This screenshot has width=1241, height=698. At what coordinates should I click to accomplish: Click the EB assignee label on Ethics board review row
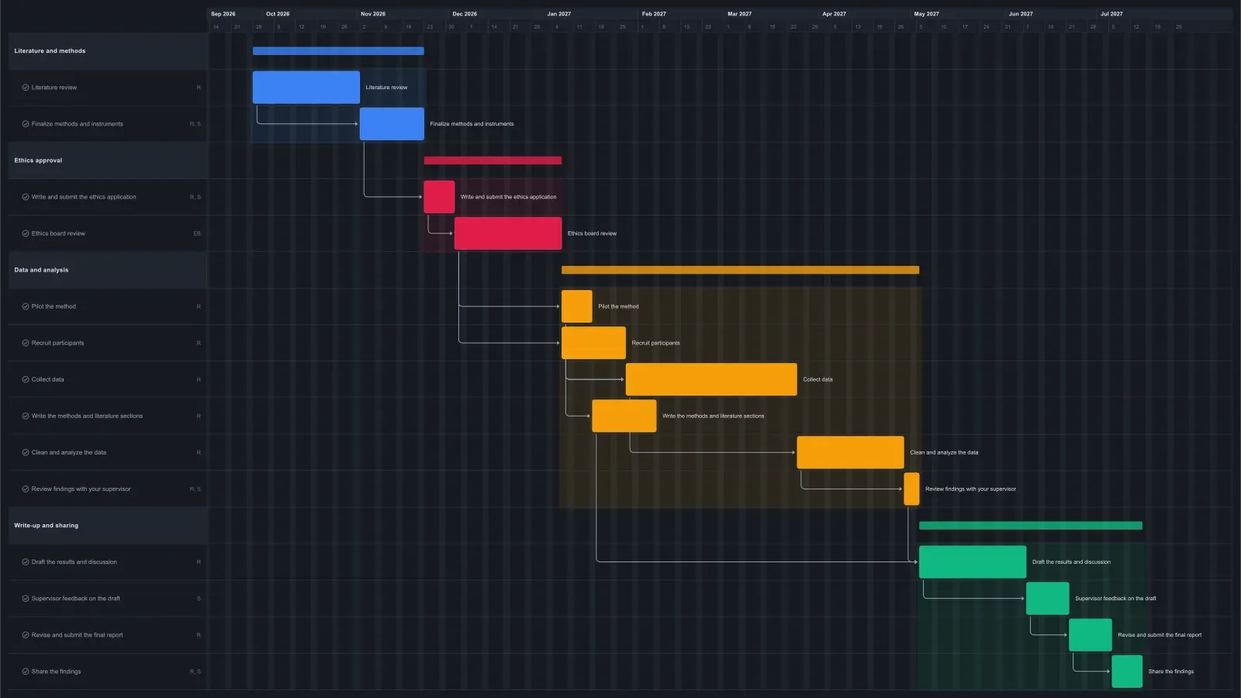pos(197,233)
